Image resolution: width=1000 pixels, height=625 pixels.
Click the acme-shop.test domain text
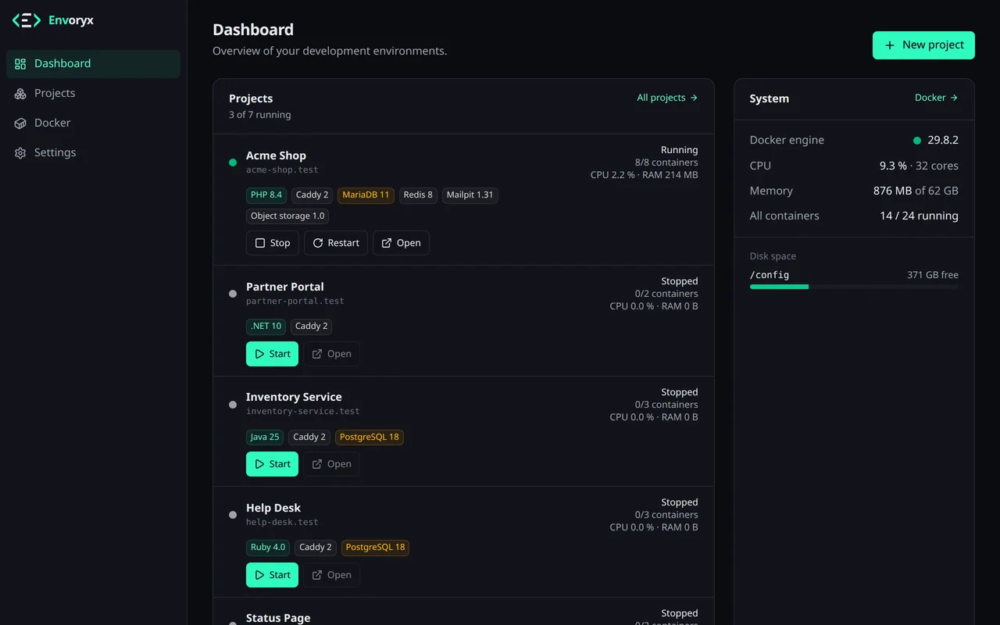pyautogui.click(x=282, y=170)
